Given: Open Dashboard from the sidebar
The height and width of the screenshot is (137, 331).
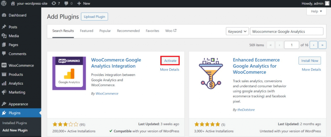Looking at the screenshot, I should 17,15.
